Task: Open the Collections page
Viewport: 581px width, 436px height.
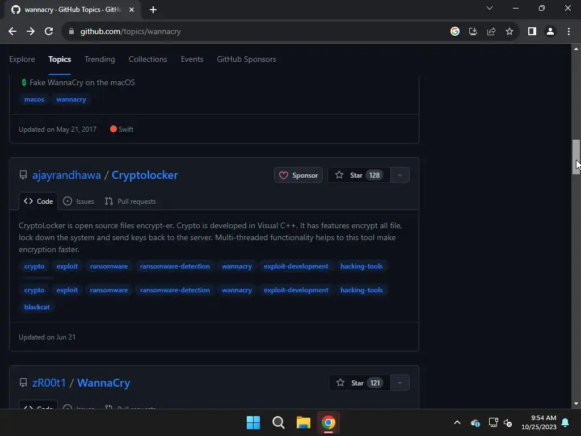Action: click(x=148, y=59)
